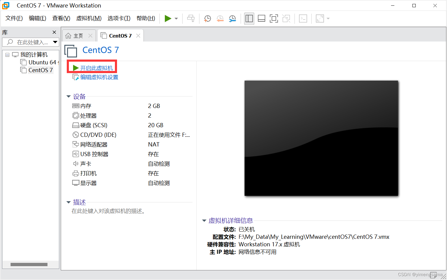Click send Ctrl+Alt+Del toolbar icon
This screenshot has width=447, height=280.
[191, 19]
